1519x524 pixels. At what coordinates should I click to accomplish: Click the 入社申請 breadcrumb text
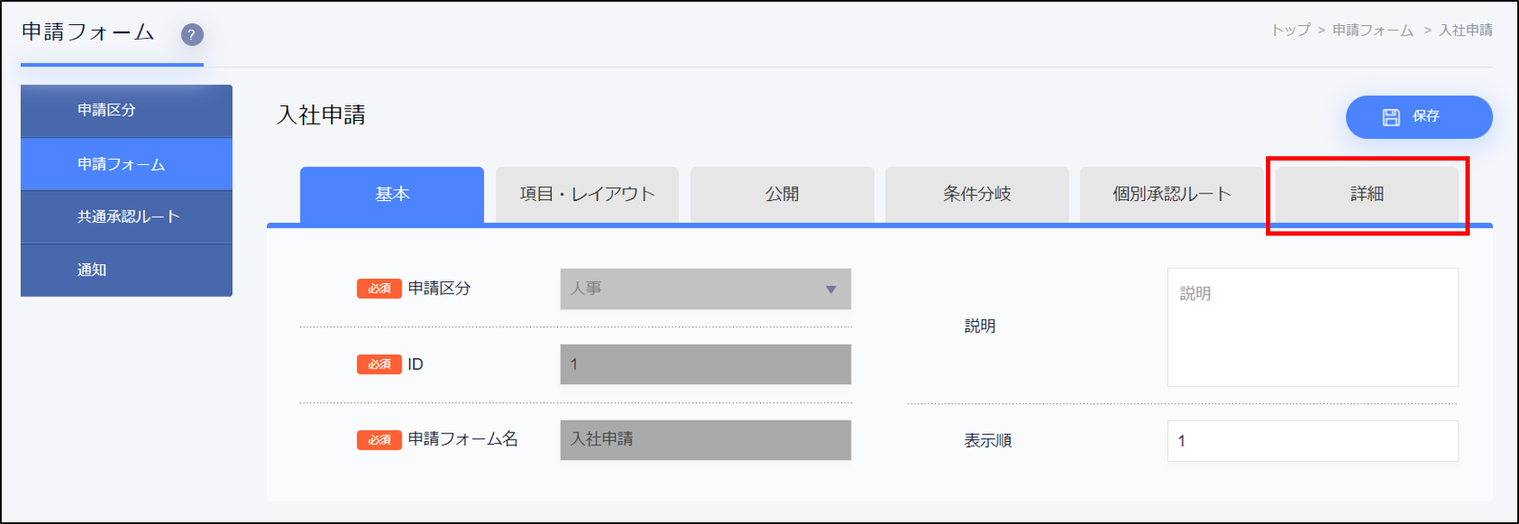coord(1465,30)
